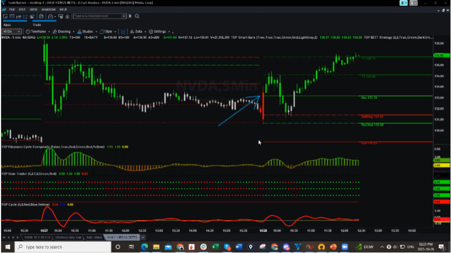This screenshot has height=253, width=451.
Task: Expand the Drawing tools dropdown
Action: [64, 31]
